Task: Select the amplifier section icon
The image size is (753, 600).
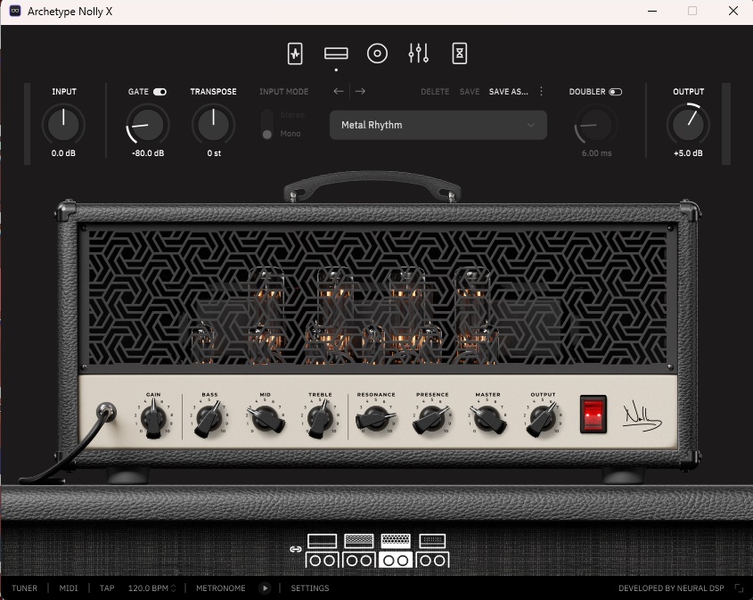Action: (336, 53)
